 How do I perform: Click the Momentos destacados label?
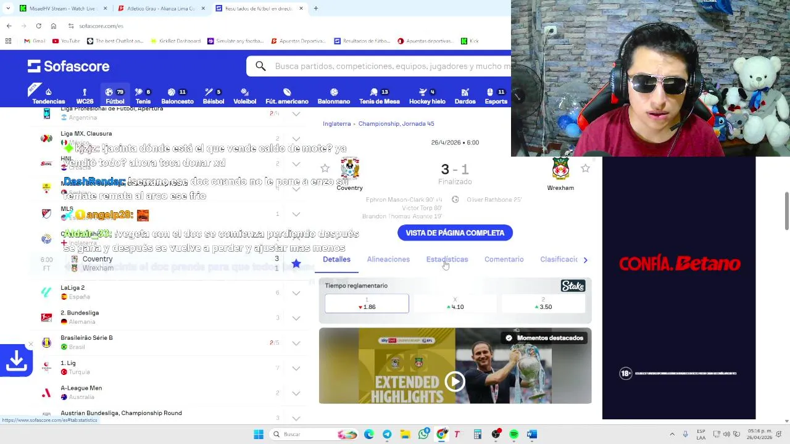(x=544, y=338)
